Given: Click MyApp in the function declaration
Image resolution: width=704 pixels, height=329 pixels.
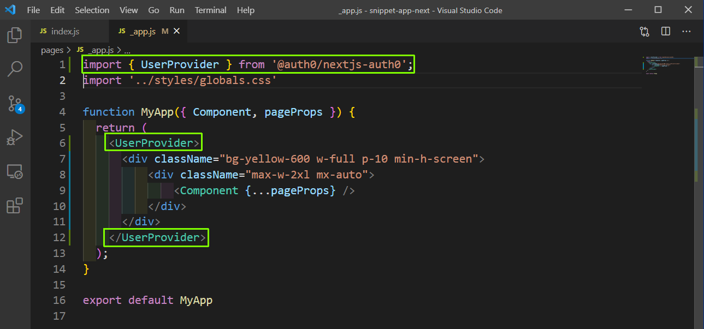Looking at the screenshot, I should (x=157, y=112).
